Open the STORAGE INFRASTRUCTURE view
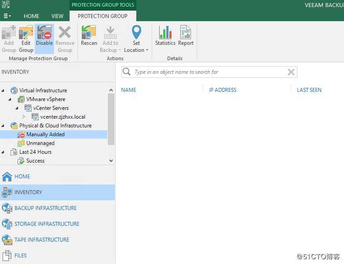Image resolution: width=344 pixels, height=264 pixels. coord(57,224)
